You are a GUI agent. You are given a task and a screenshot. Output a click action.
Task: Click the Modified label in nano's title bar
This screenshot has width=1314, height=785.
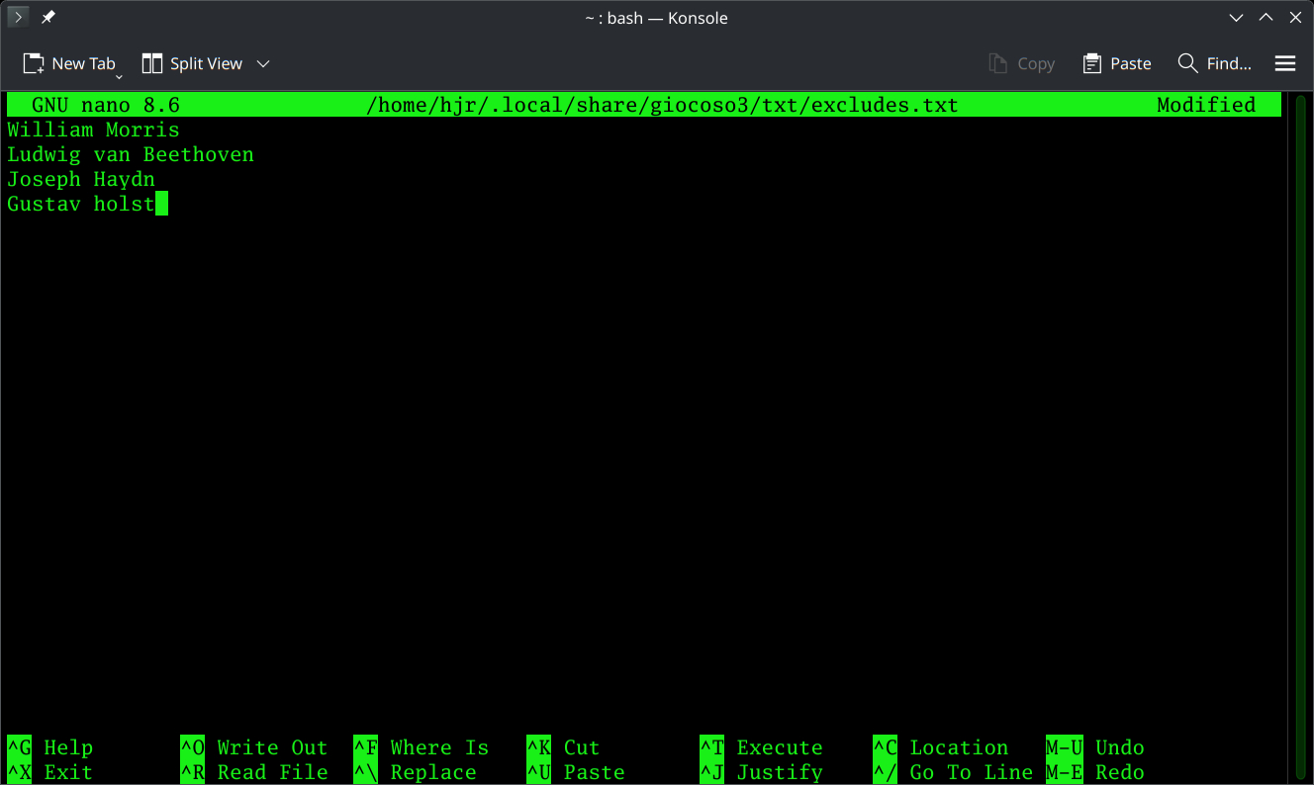(x=1206, y=104)
